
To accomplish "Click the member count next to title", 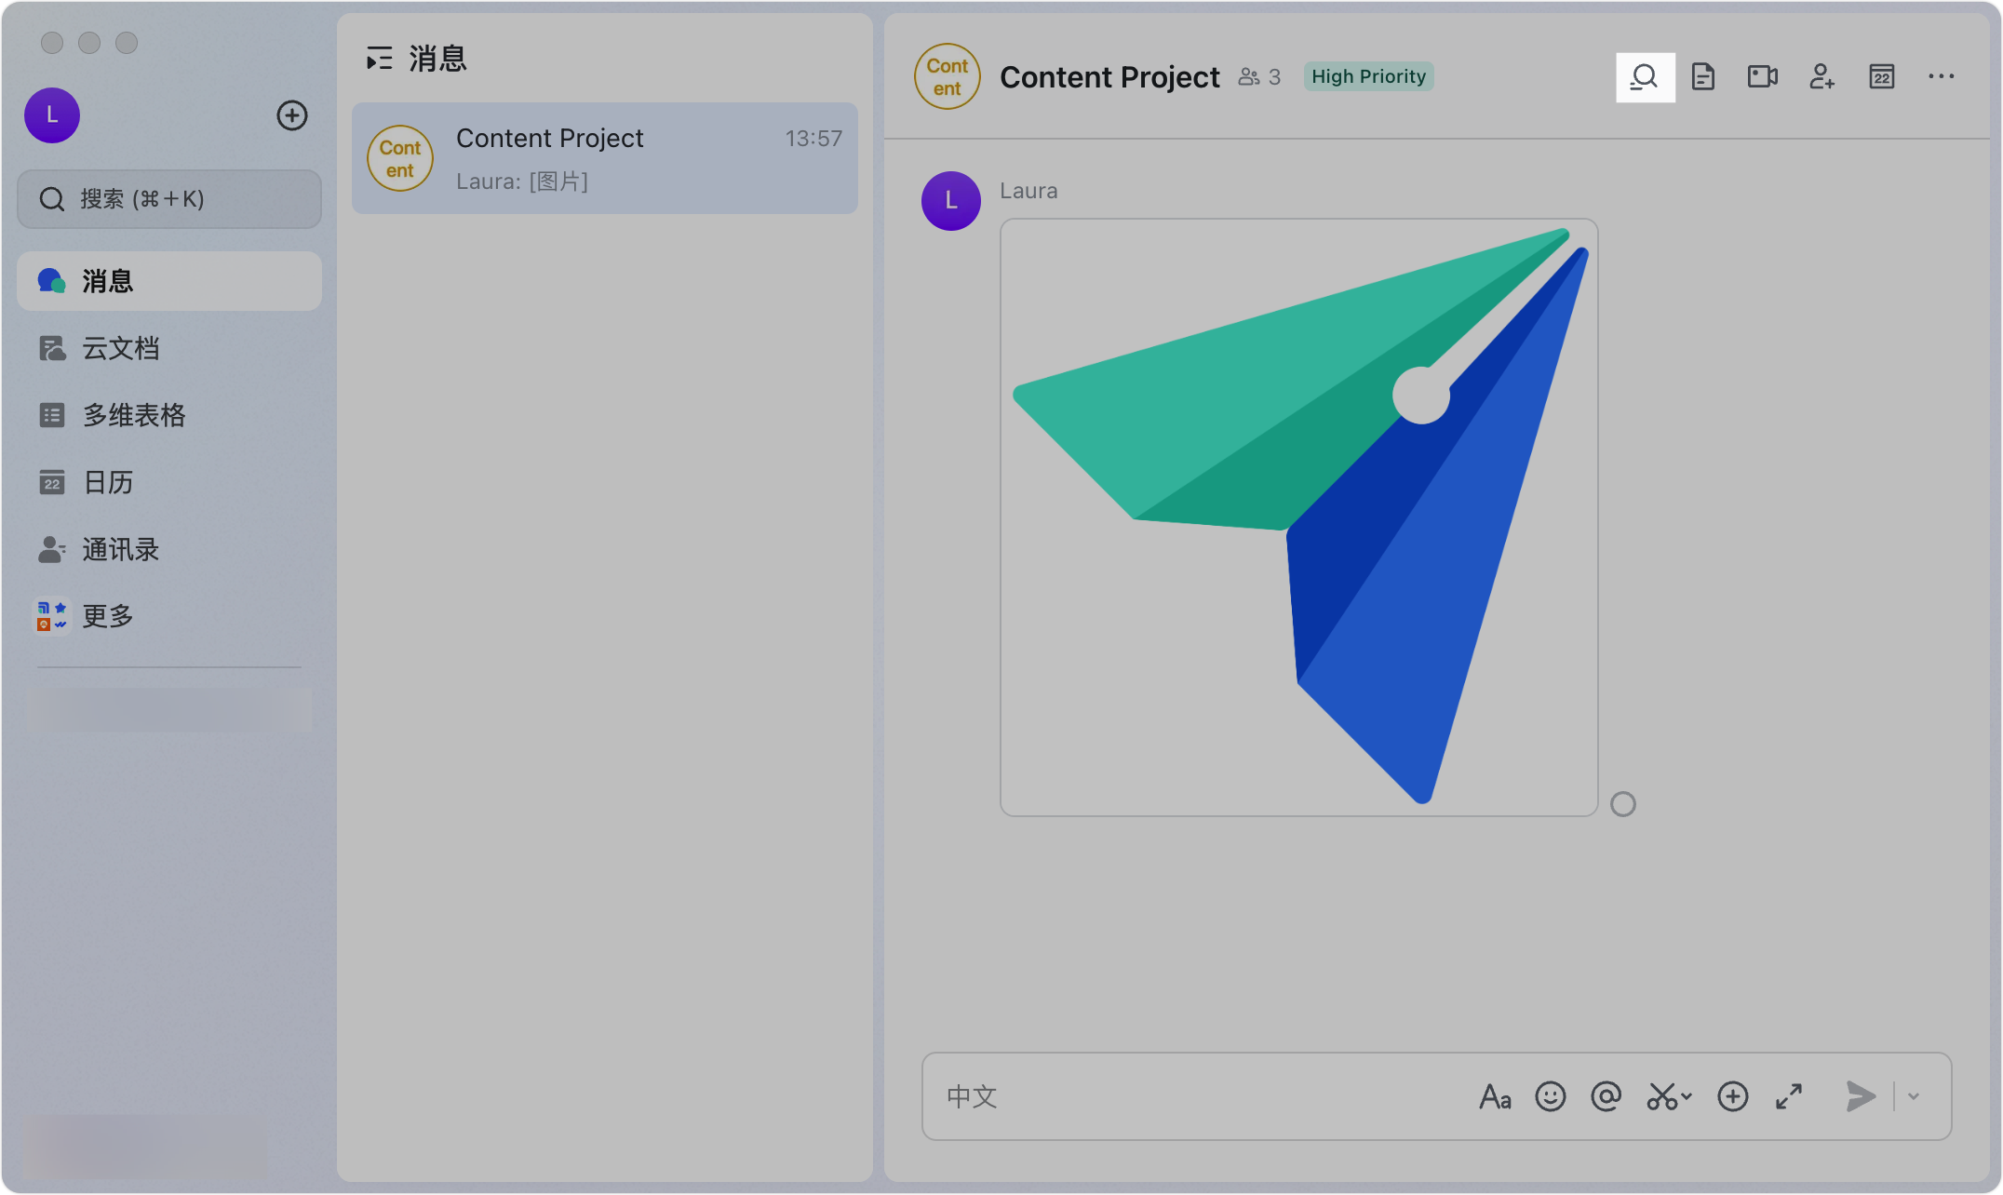I will pyautogui.click(x=1259, y=77).
